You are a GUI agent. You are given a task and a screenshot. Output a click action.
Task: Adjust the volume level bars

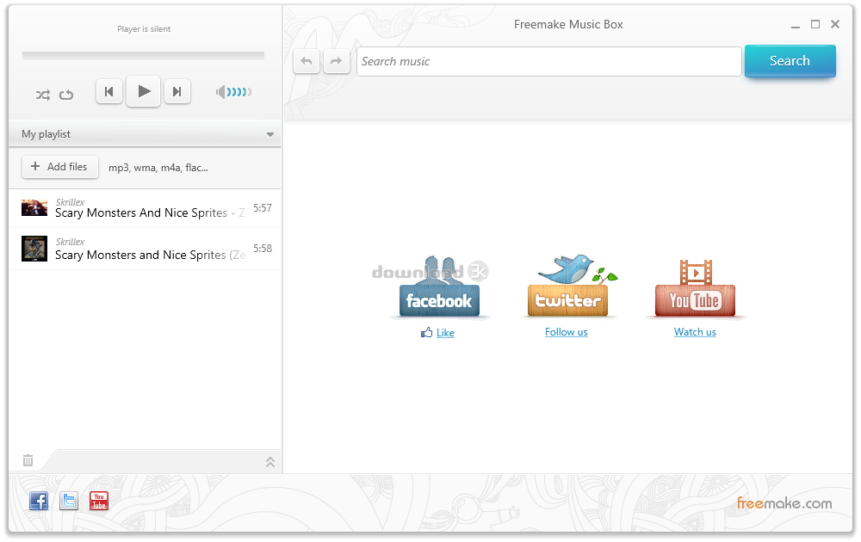pyautogui.click(x=239, y=91)
